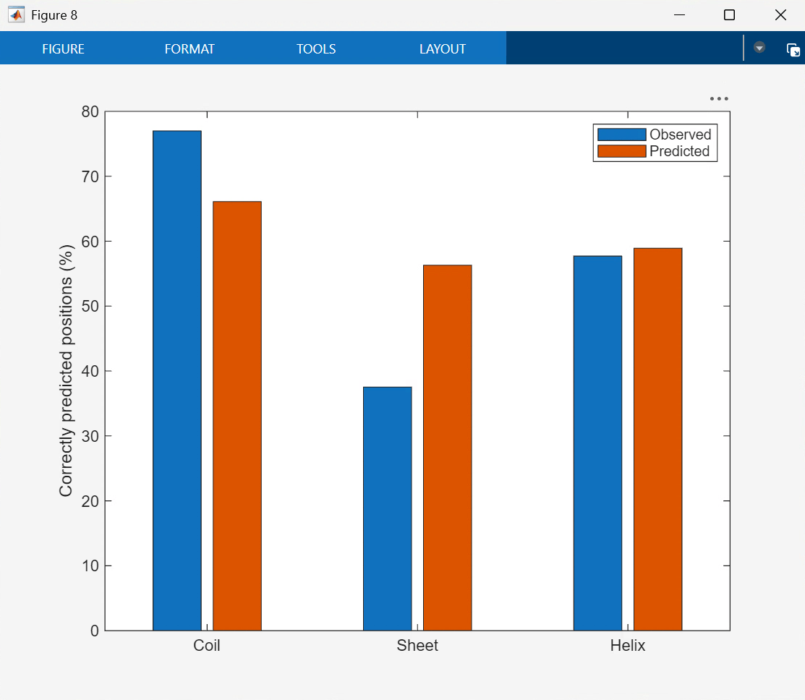This screenshot has width=805, height=700.
Task: Click the dock figure icon in toolstrip
Action: tap(793, 49)
